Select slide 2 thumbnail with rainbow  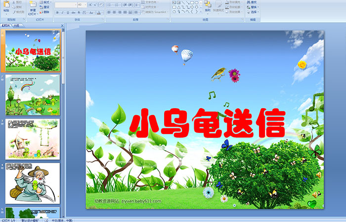click(x=33, y=95)
